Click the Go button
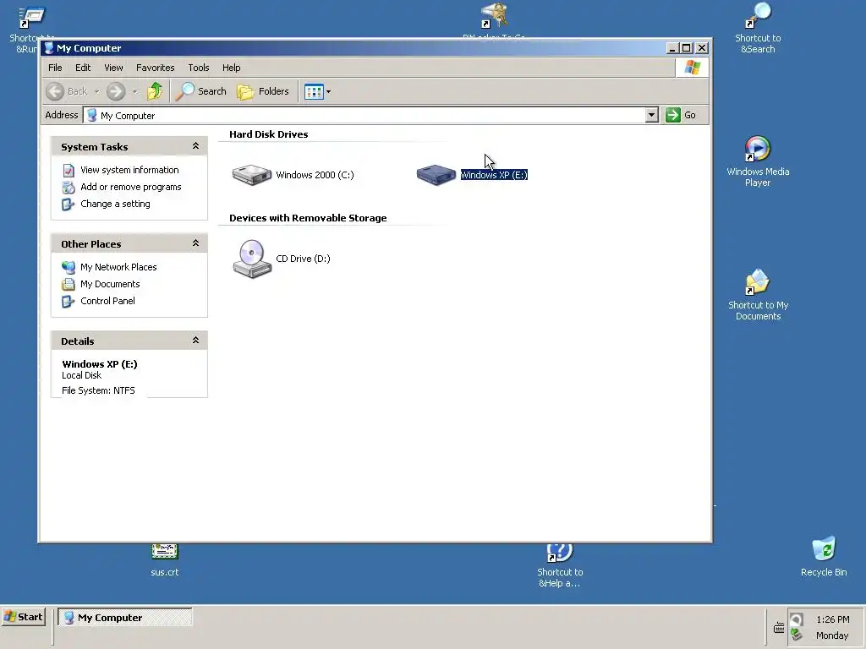The width and height of the screenshot is (866, 649). [681, 115]
